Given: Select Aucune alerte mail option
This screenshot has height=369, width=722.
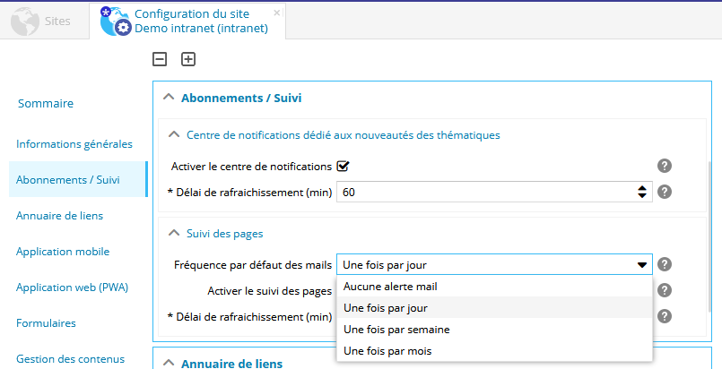Looking at the screenshot, I should [x=390, y=287].
